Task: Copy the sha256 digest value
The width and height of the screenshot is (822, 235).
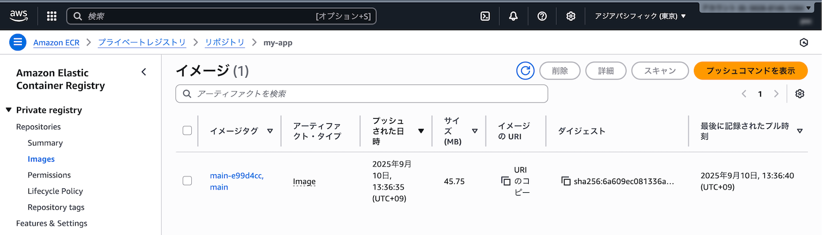Action: click(x=566, y=181)
